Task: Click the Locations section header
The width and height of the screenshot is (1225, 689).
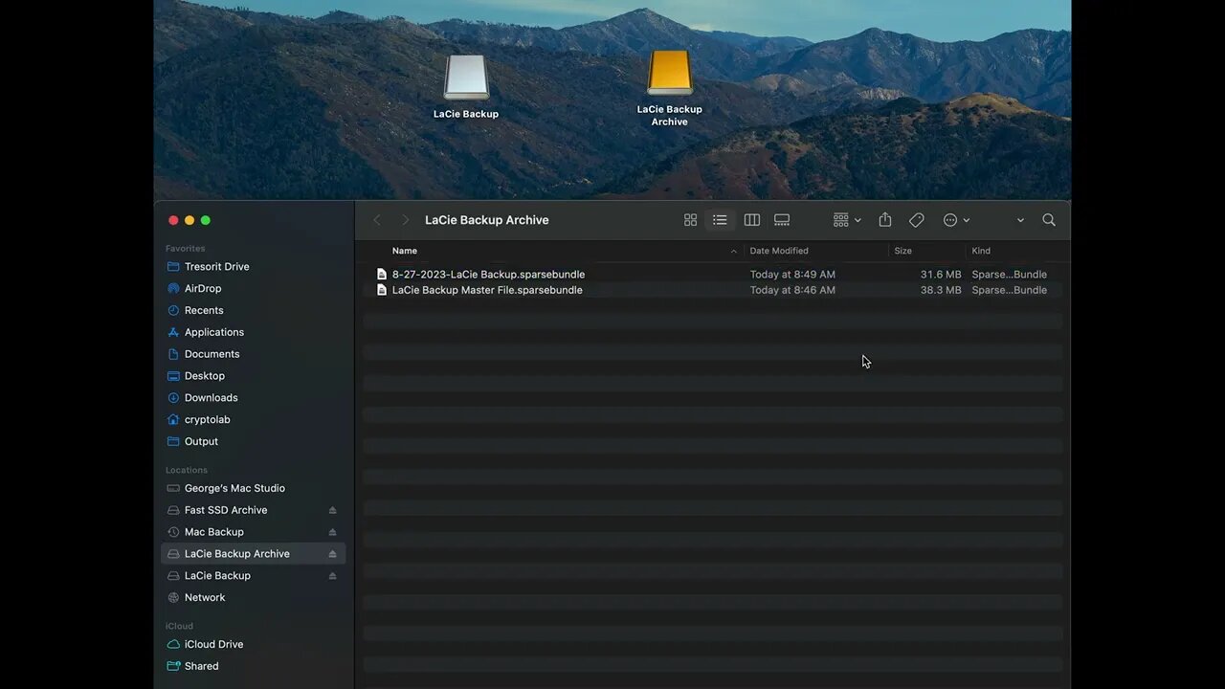Action: pyautogui.click(x=187, y=470)
